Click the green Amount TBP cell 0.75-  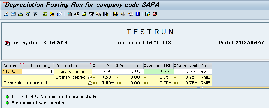point(158,72)
